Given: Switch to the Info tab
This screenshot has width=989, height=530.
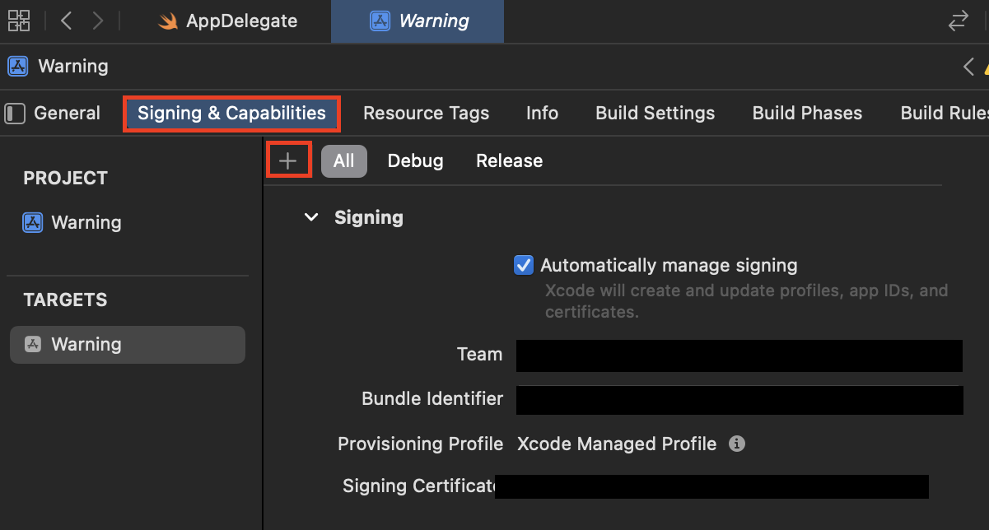Looking at the screenshot, I should [x=542, y=114].
